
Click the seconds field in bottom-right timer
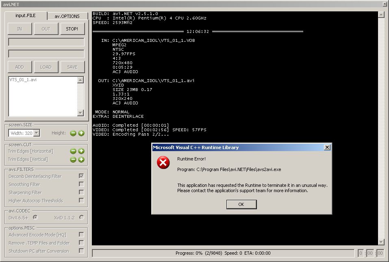[380, 253]
